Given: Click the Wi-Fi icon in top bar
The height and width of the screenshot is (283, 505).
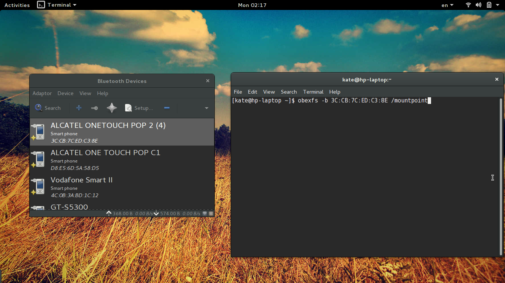Looking at the screenshot, I should 468,5.
